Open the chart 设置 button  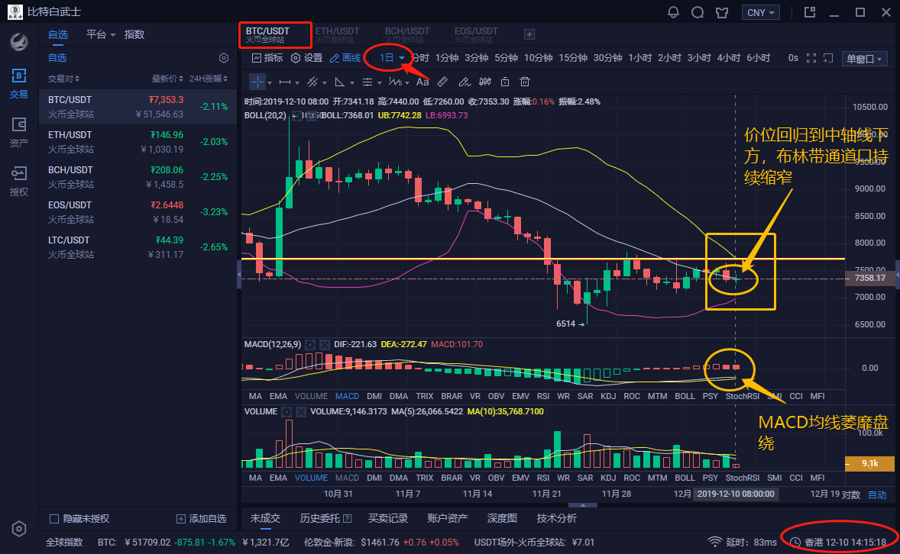306,58
